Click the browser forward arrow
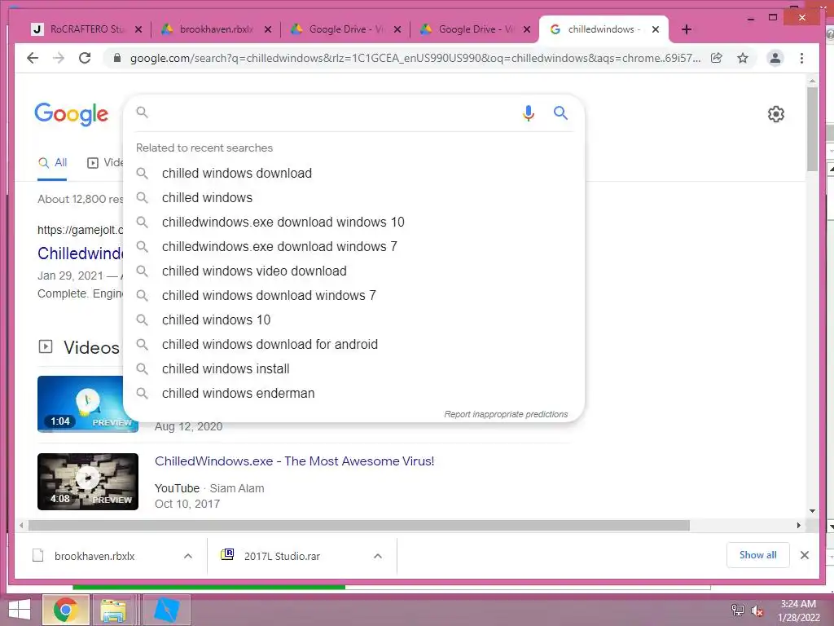 [x=59, y=58]
